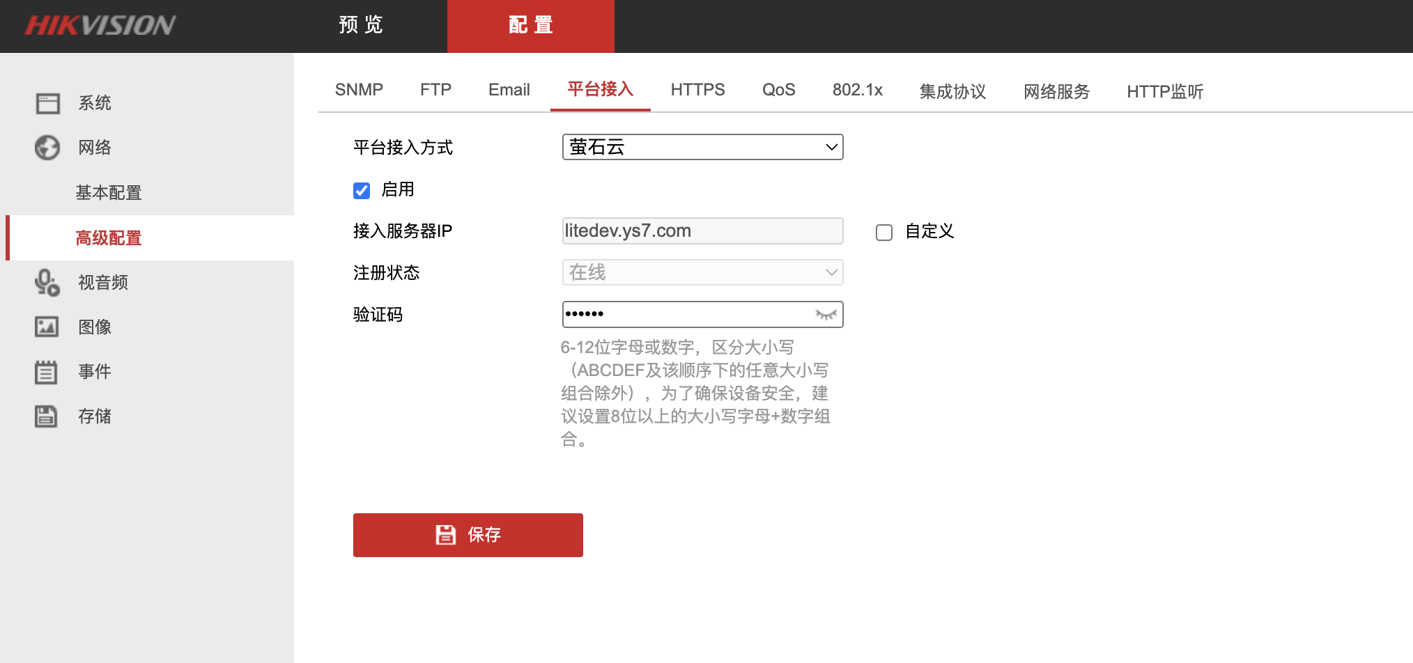Uncheck the 启用 enable checkbox
The width and height of the screenshot is (1413, 663).
click(362, 191)
